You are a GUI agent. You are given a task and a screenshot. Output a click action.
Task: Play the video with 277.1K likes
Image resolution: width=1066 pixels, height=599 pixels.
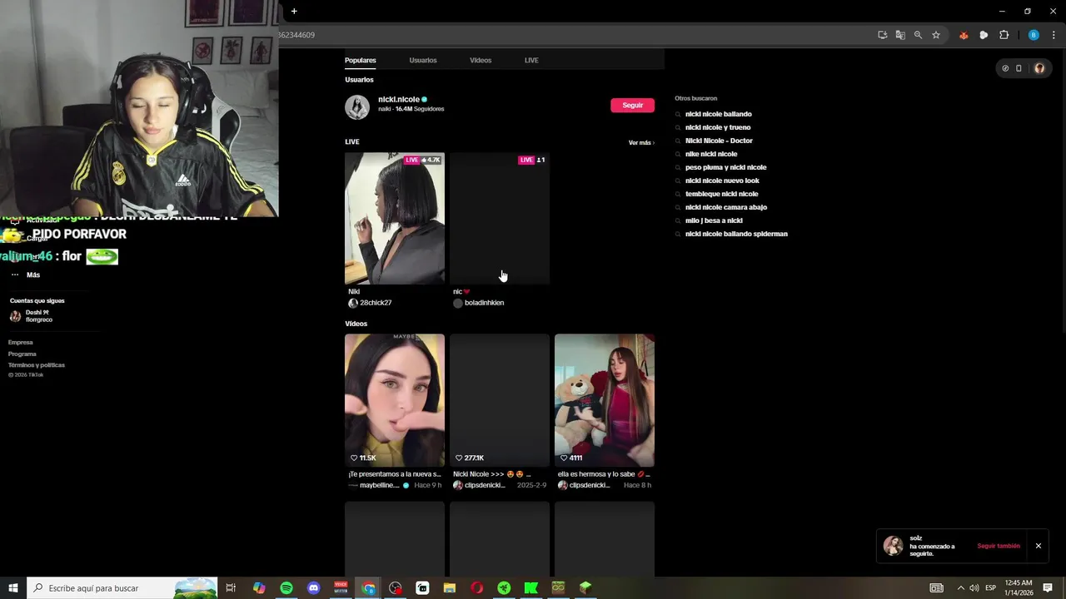click(500, 400)
